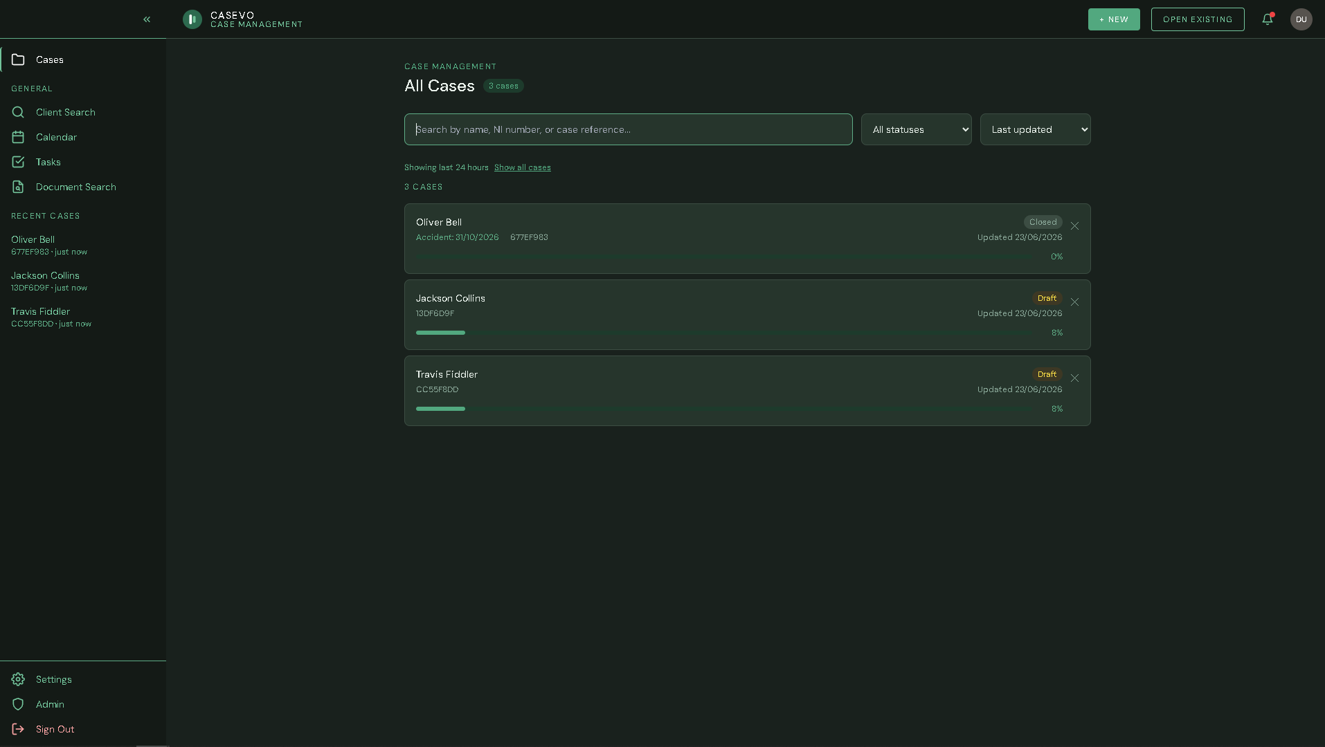The width and height of the screenshot is (1325, 747).
Task: Open Settings menu item
Action: (83, 679)
